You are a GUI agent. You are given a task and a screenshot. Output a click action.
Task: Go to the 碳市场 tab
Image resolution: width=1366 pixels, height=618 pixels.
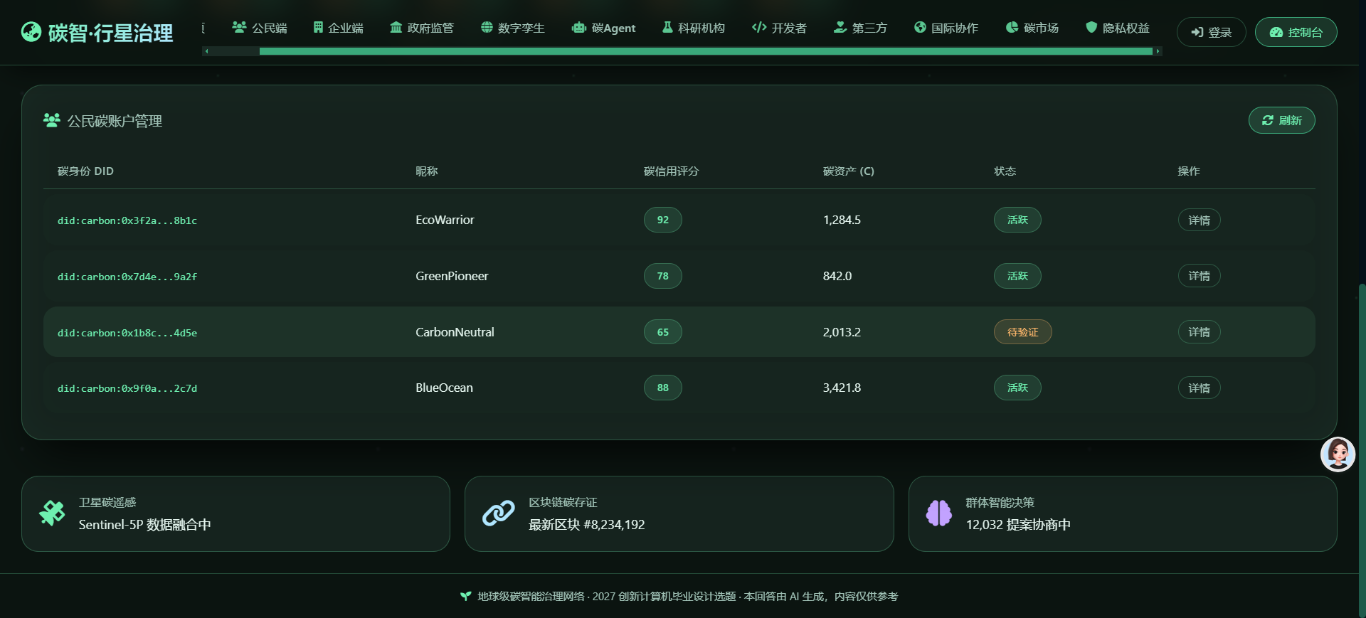tap(1032, 28)
